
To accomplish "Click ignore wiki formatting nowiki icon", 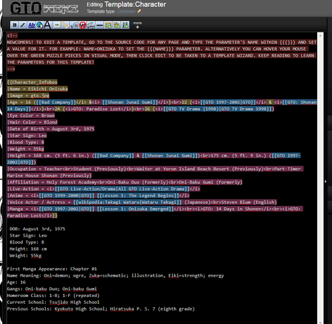I will [82, 25].
